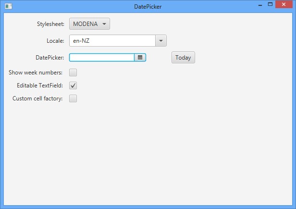Maximize the DatePicker window
Image resolution: width=296 pixels, height=209 pixels.
[x=271, y=5]
